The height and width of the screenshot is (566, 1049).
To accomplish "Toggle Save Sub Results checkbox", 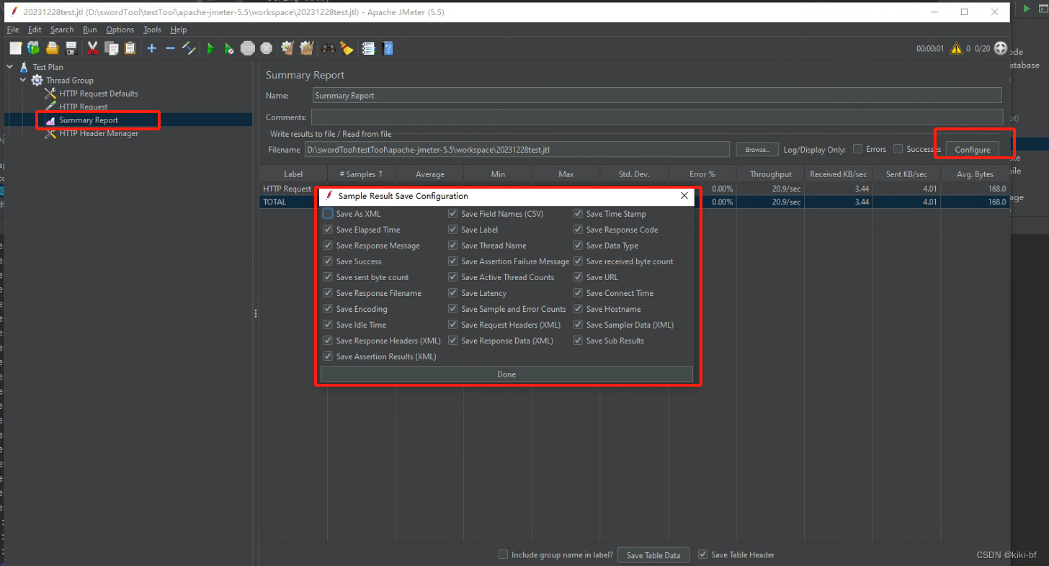I will tap(579, 341).
